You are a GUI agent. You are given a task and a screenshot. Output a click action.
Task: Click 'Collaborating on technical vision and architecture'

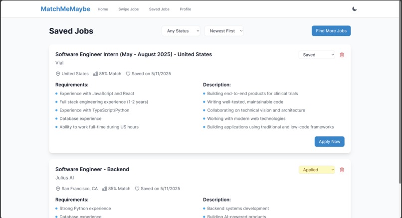(x=256, y=110)
